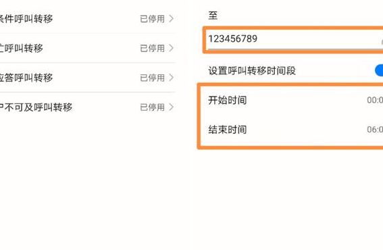383x250 pixels.
Task: Focus the phone number field showing 123456789
Action: pos(294,40)
